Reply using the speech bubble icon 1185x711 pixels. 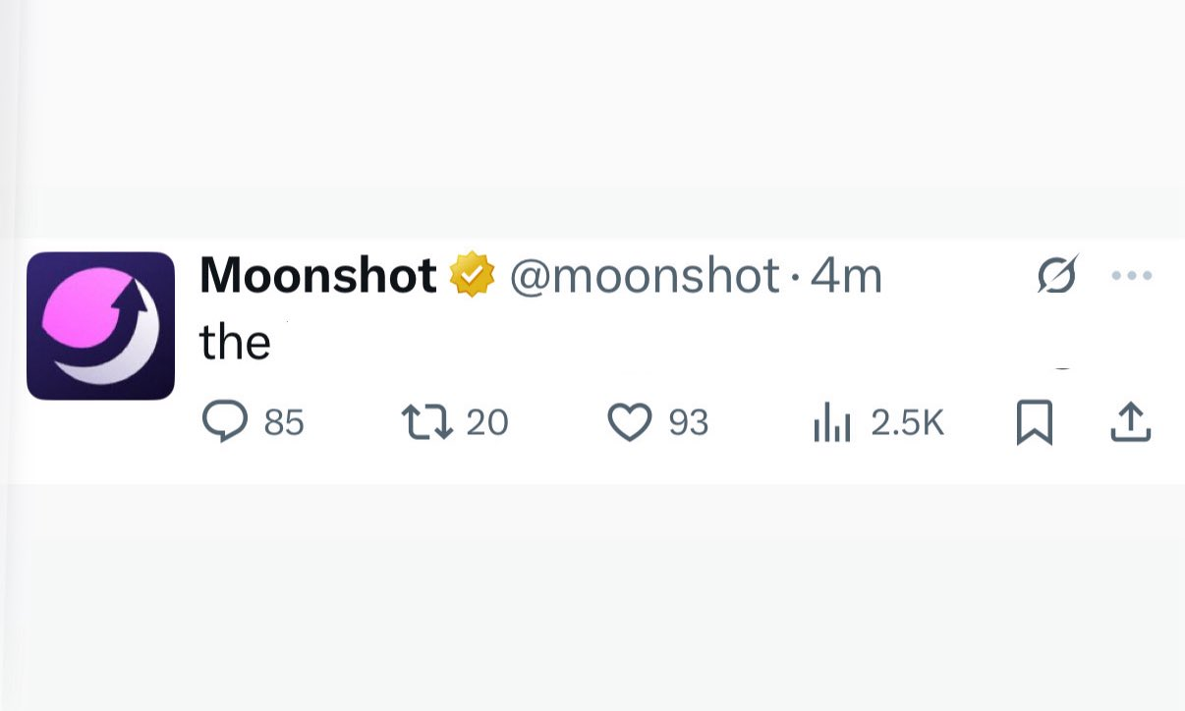click(x=224, y=422)
